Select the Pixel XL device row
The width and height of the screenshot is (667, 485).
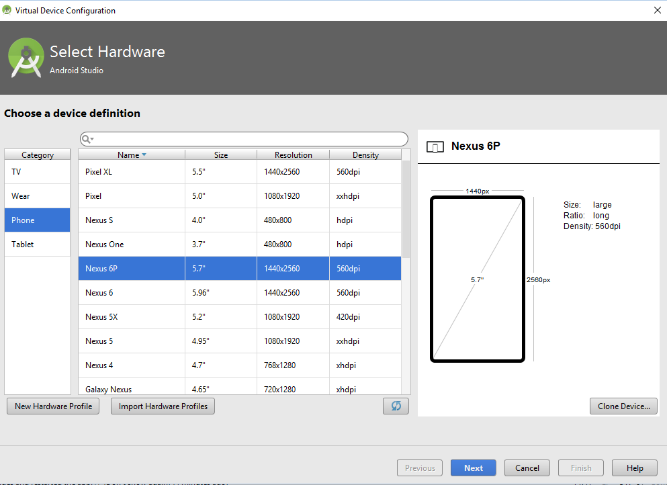pos(240,171)
